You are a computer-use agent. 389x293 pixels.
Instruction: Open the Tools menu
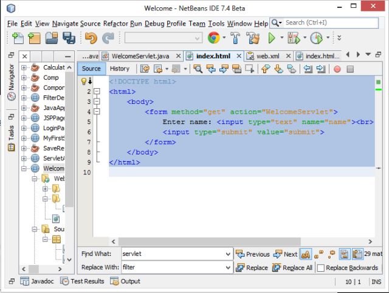216,24
